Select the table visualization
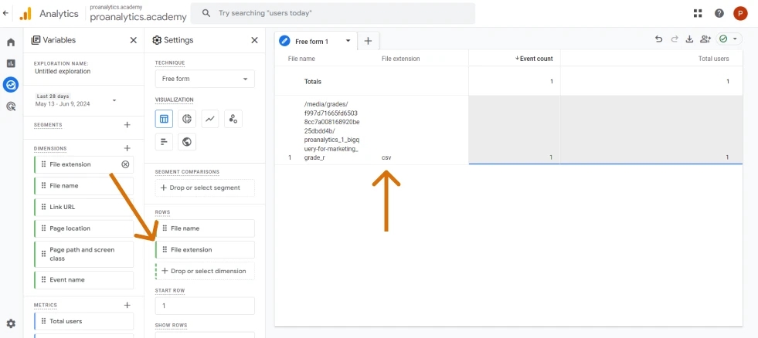 164,119
